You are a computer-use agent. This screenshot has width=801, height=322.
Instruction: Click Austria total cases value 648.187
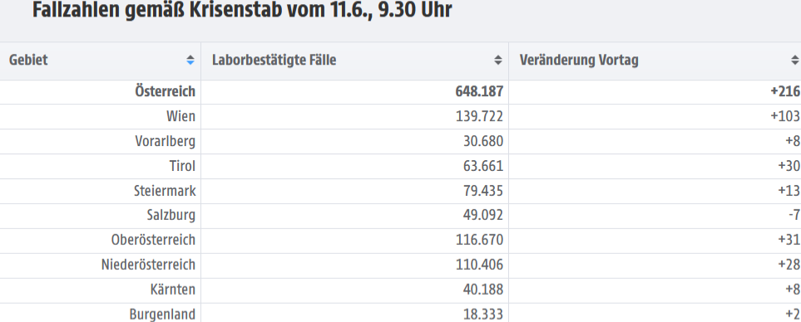click(479, 92)
